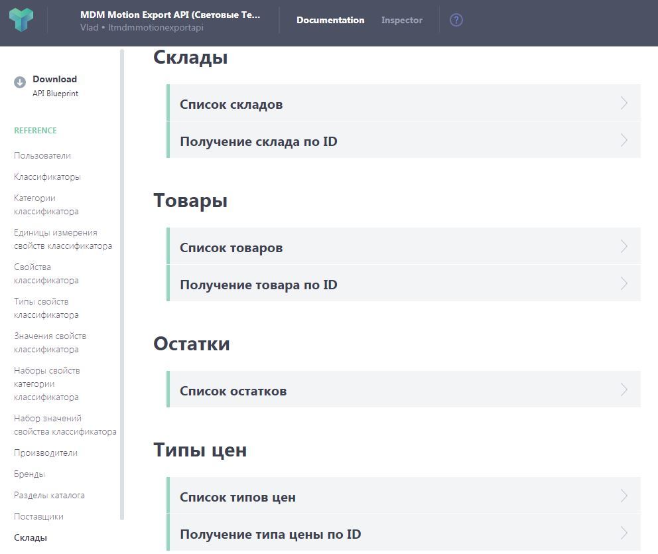Select Разделы каталога in the sidebar
The height and width of the screenshot is (554, 658).
(x=48, y=495)
